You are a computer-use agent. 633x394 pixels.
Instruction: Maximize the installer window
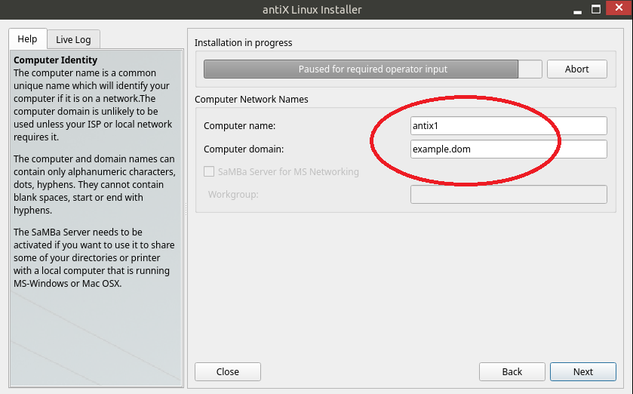(596, 9)
